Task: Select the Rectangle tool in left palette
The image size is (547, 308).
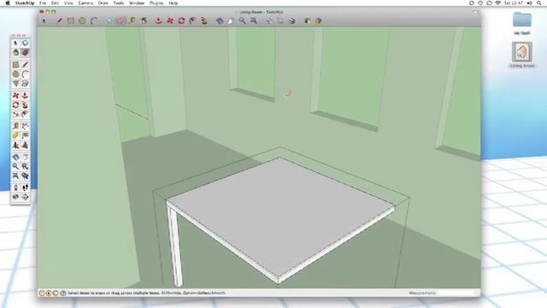Action: [x=15, y=65]
